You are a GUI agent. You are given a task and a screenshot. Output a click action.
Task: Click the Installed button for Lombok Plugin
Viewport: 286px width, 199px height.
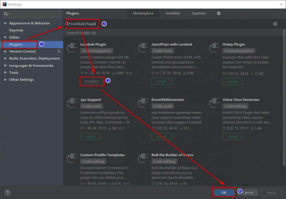coord(92,81)
